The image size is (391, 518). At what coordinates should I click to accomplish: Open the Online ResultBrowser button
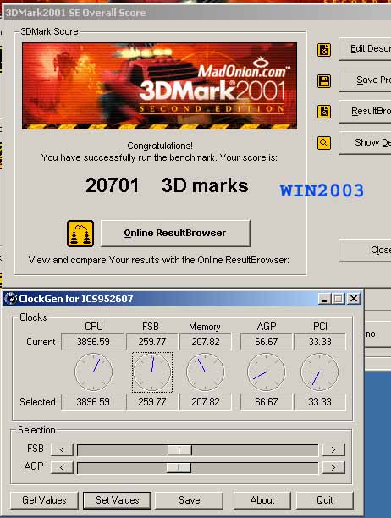pyautogui.click(x=175, y=233)
